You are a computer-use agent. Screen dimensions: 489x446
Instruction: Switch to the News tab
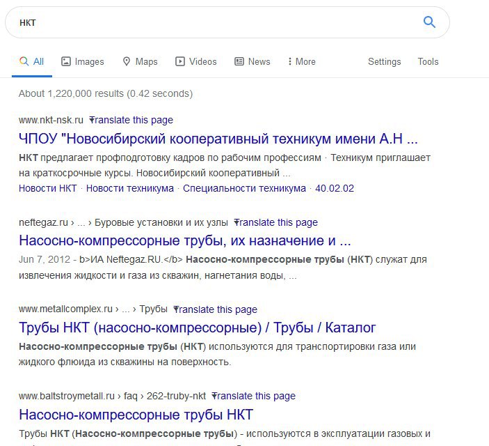click(x=252, y=61)
